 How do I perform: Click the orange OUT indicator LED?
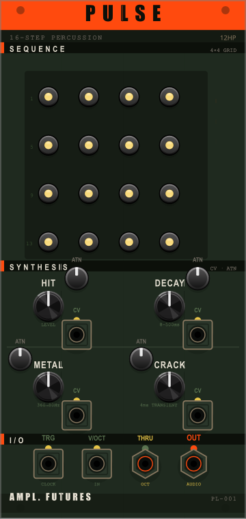pos(193,448)
